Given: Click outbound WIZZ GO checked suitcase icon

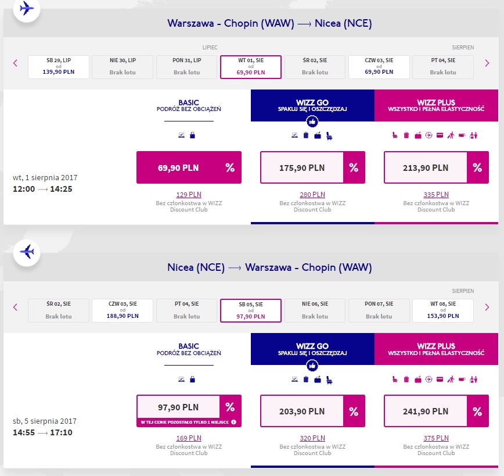Looking at the screenshot, I should tap(306, 135).
